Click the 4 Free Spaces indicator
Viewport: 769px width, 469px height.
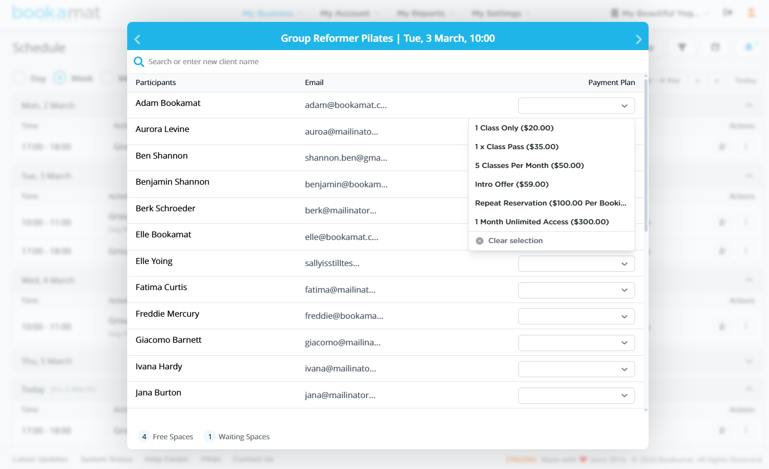(x=165, y=437)
